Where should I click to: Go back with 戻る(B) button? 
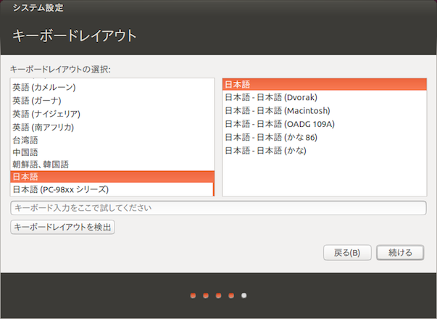(x=347, y=252)
